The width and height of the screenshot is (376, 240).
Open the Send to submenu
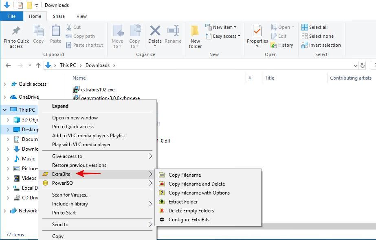[x=97, y=225]
